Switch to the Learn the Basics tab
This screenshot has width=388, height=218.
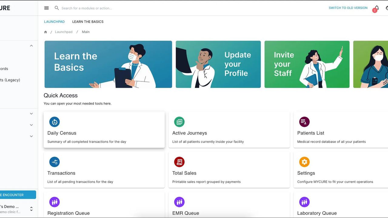click(88, 22)
